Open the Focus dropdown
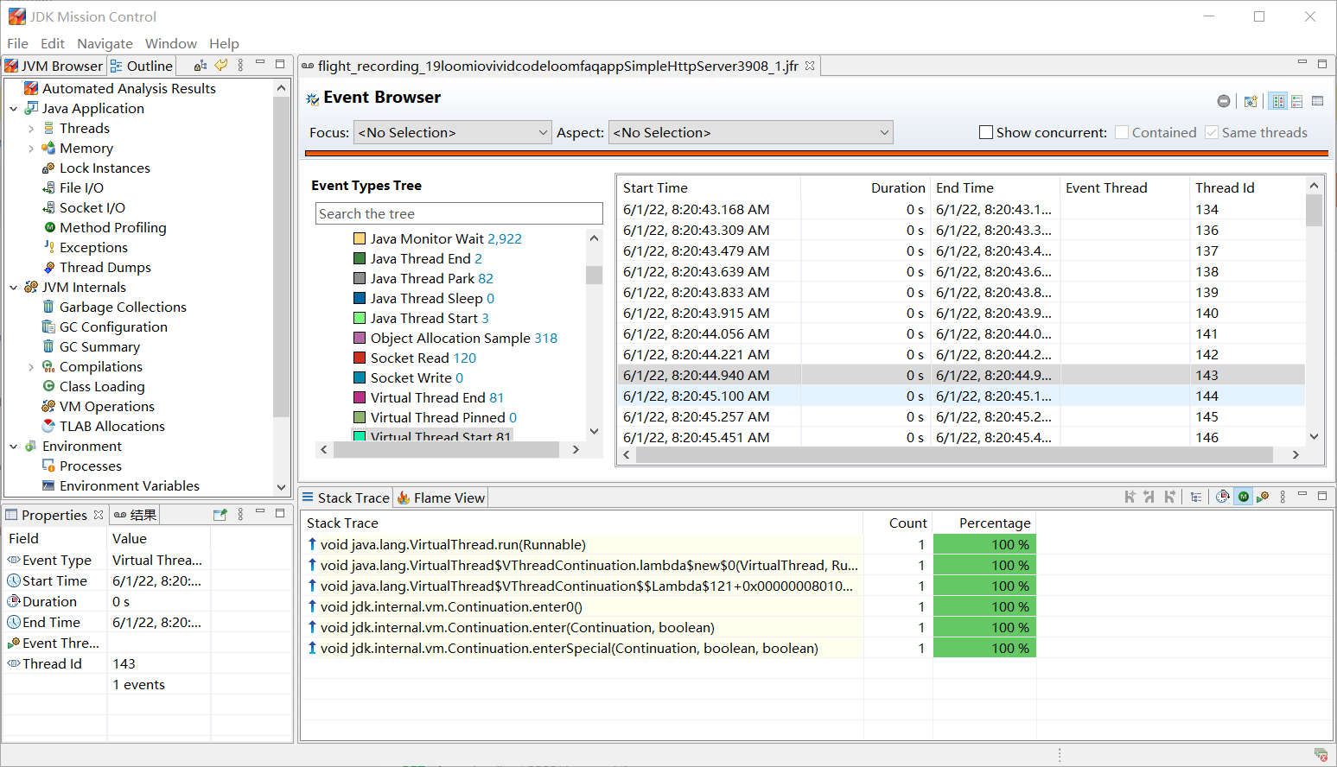This screenshot has width=1337, height=767. pos(452,132)
